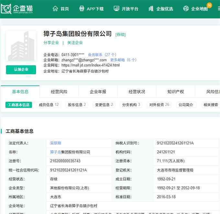220x214 pixels.
Task: Open legal representative 吴厚刚 link
Action: point(56,143)
